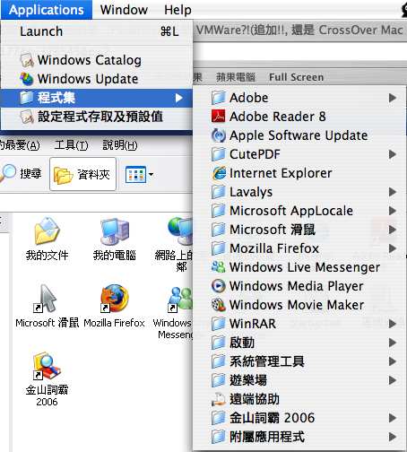407x452 pixels.
Task: Click 蘋果電腦 in background toolbar
Action: (x=236, y=77)
